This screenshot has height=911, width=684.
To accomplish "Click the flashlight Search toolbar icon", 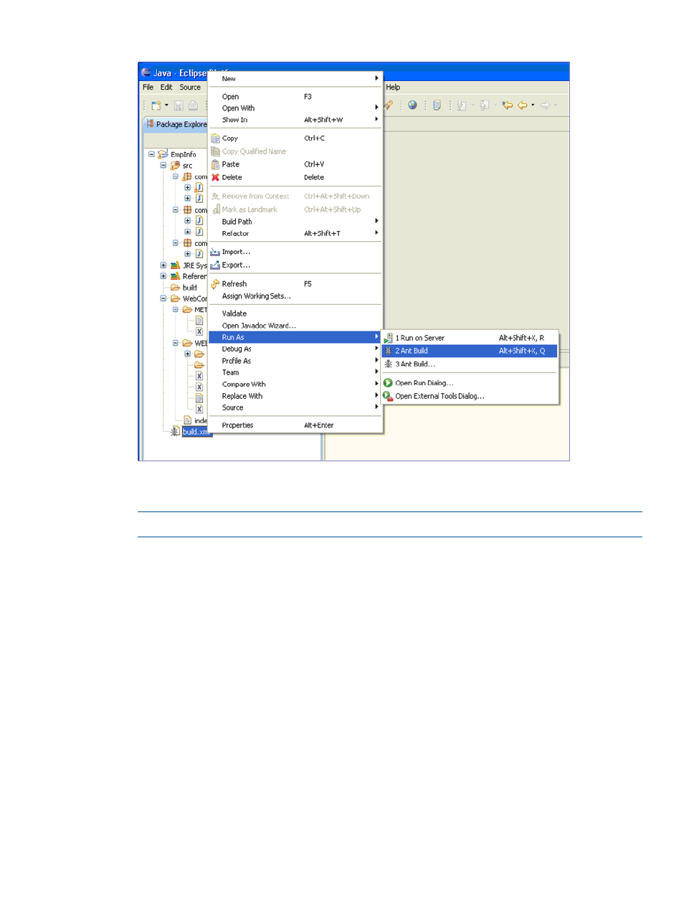I will click(389, 105).
